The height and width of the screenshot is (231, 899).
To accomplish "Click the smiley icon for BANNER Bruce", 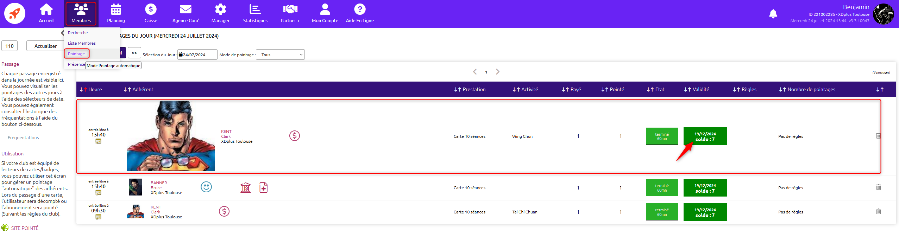I will [x=206, y=187].
